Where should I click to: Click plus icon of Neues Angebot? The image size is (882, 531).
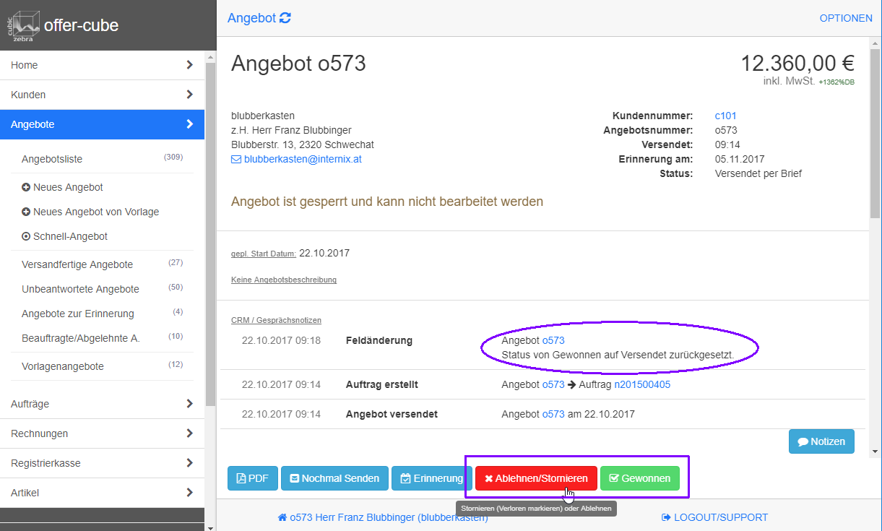click(26, 187)
